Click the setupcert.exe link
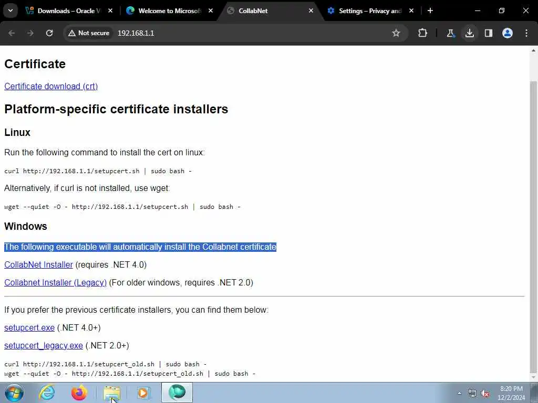The width and height of the screenshot is (538, 403). point(29,327)
